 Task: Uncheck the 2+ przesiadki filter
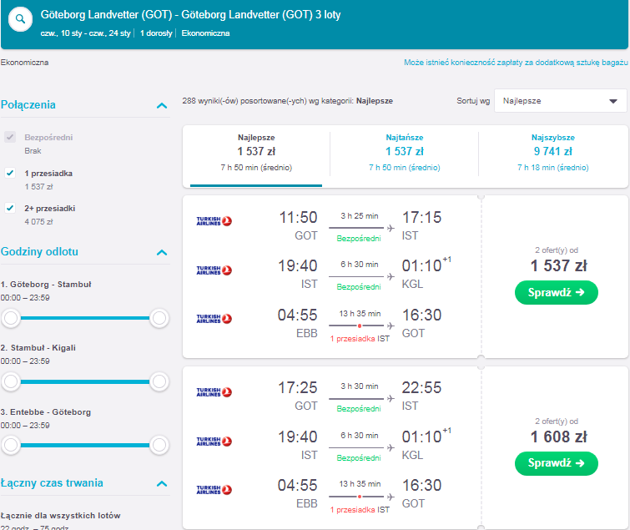pyautogui.click(x=10, y=208)
